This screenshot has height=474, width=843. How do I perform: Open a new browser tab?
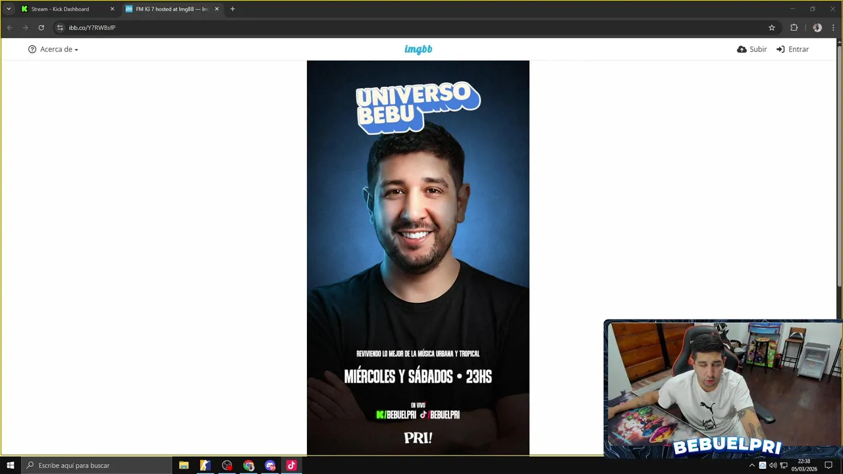point(232,9)
